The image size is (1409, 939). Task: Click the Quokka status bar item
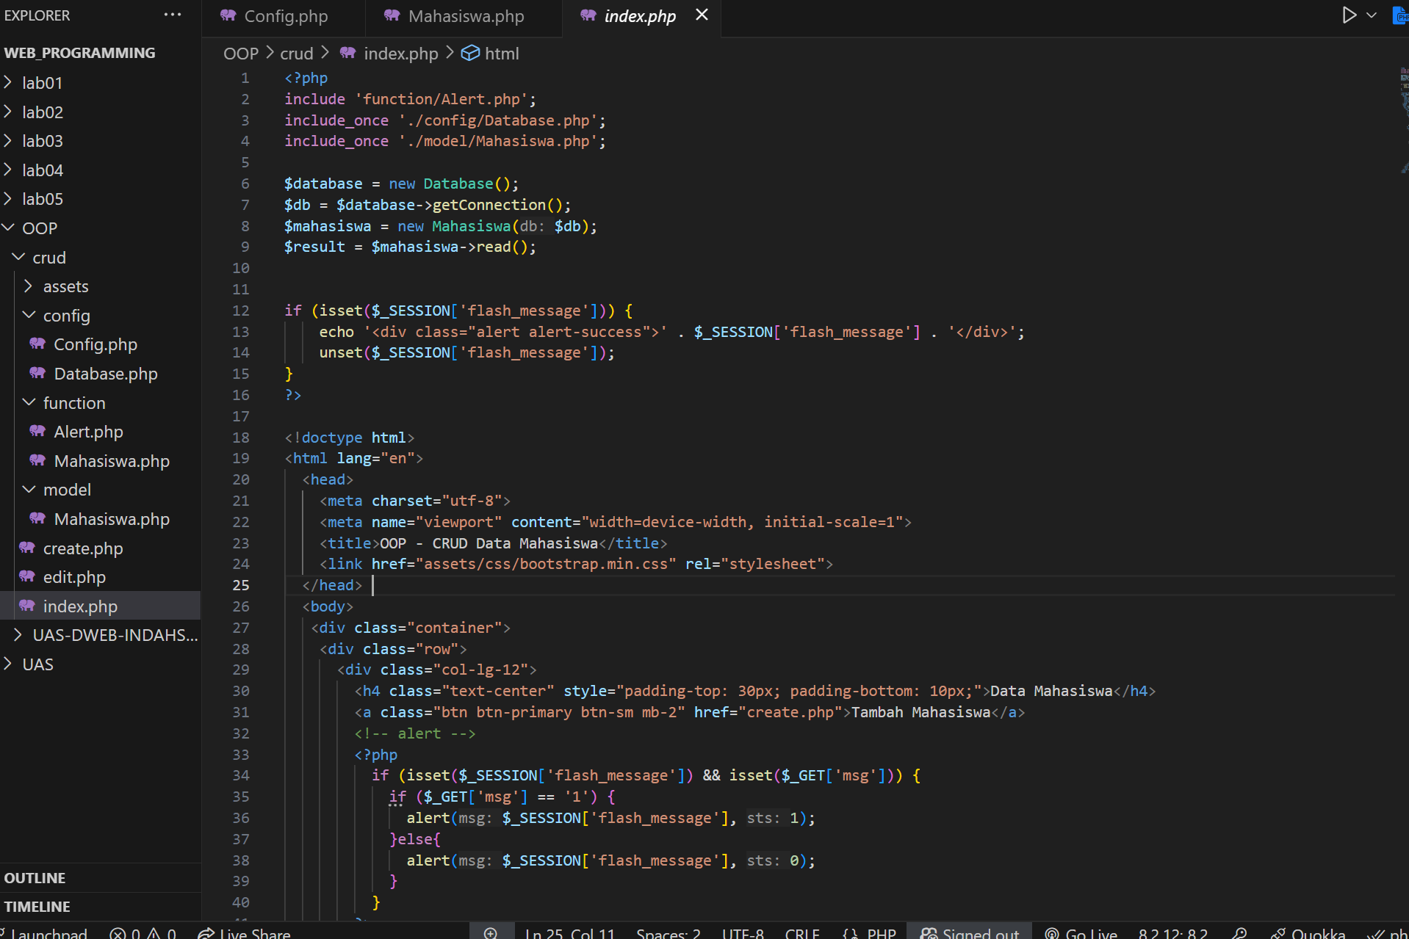tap(1308, 933)
